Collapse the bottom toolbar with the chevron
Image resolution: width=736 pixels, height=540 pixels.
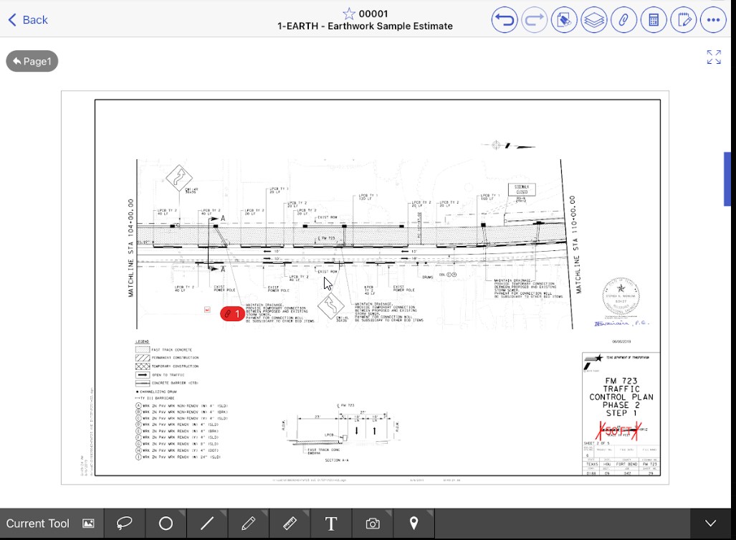click(709, 524)
